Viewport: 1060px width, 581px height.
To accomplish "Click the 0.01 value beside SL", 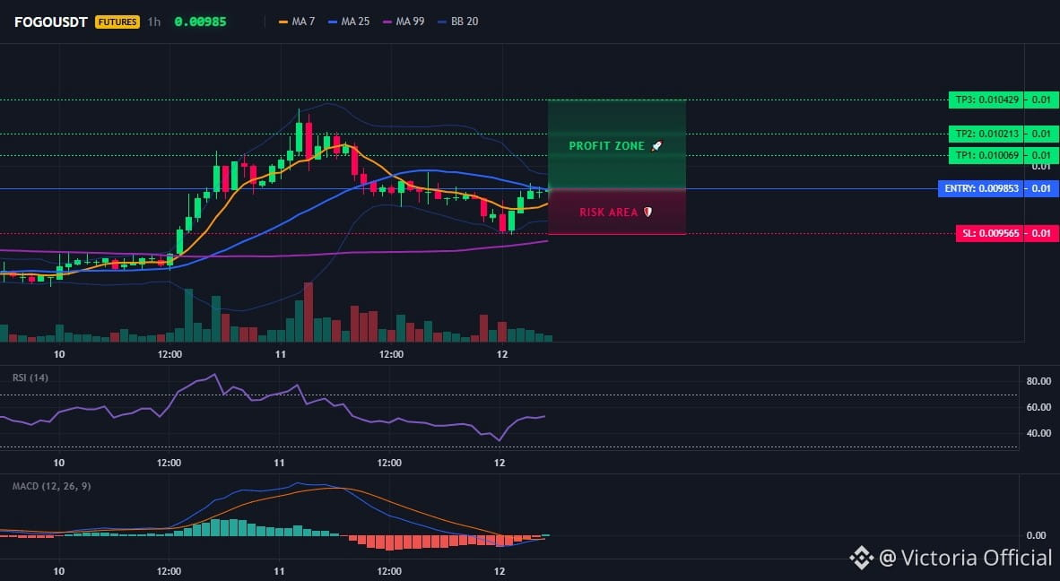I will (1042, 233).
